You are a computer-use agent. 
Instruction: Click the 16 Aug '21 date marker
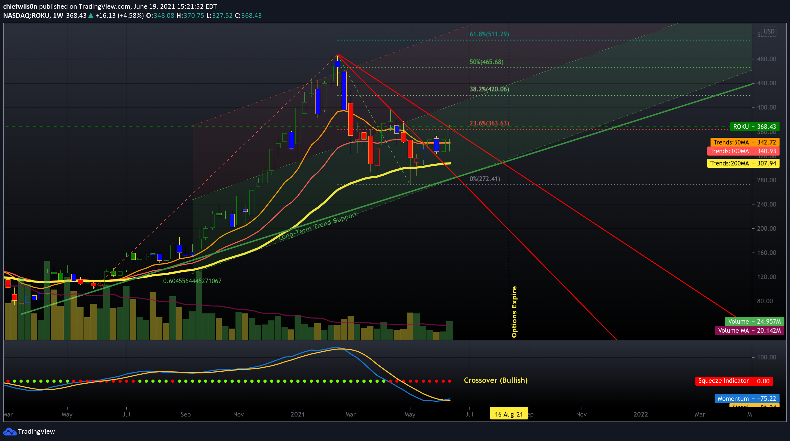pyautogui.click(x=509, y=414)
